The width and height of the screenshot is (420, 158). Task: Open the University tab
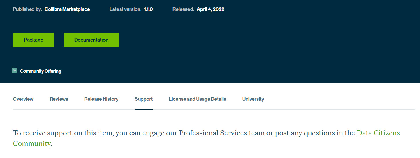tap(253, 99)
